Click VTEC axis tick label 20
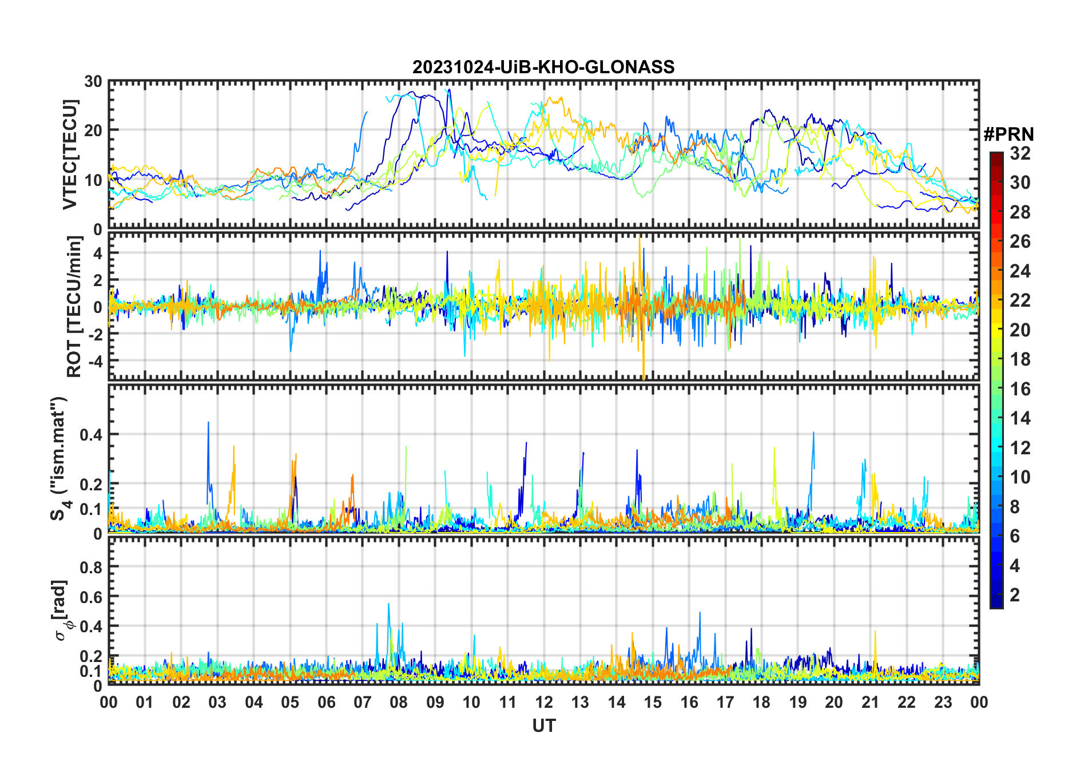Image resolution: width=1088 pixels, height=761 pixels. (93, 131)
